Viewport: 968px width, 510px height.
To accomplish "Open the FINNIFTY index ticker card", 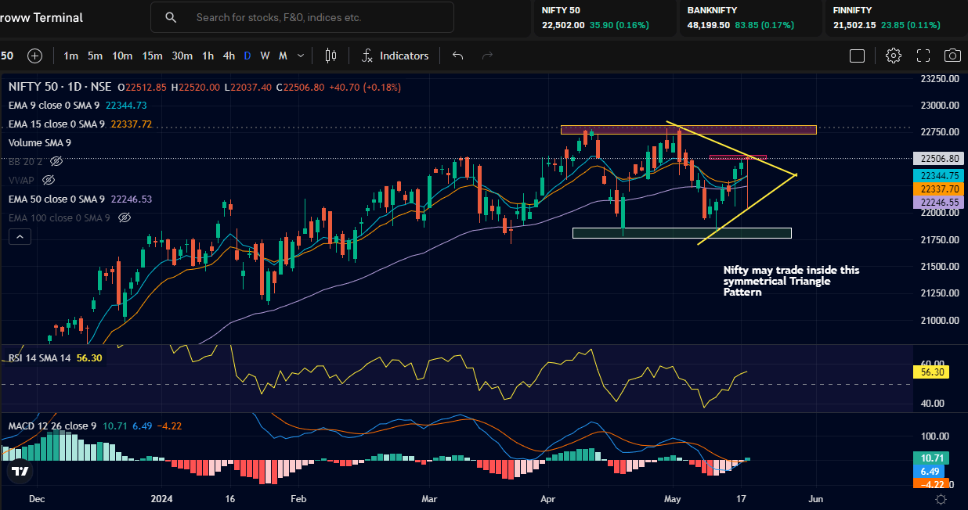I will coord(896,18).
